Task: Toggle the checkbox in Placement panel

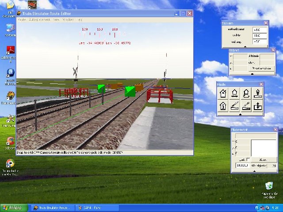Action: pyautogui.click(x=248, y=159)
